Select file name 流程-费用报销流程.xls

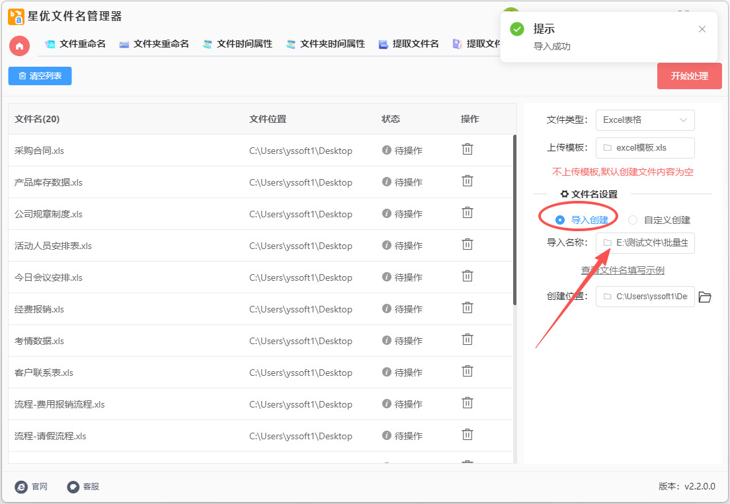[60, 404]
